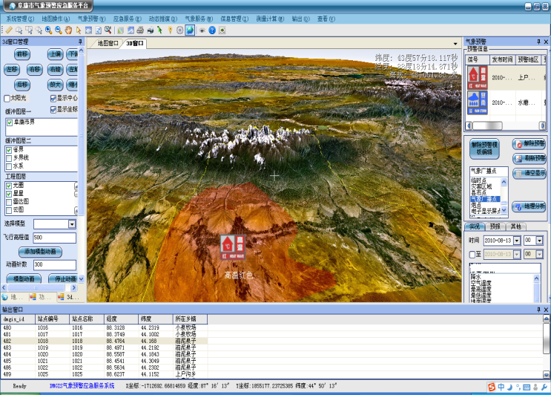This screenshot has height=395, width=551.
Task: Click the eye view icon in toolbar
Action: click(202, 30)
